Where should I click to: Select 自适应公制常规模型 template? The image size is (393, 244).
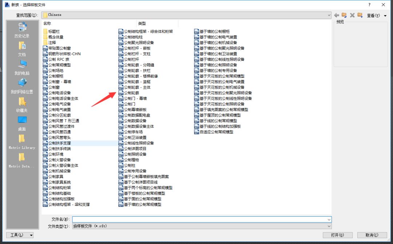[x=214, y=132]
